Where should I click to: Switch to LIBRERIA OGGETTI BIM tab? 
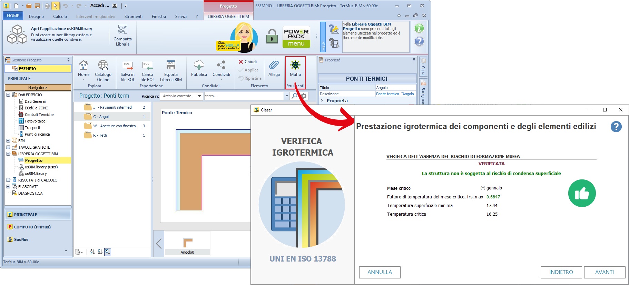[x=228, y=16]
